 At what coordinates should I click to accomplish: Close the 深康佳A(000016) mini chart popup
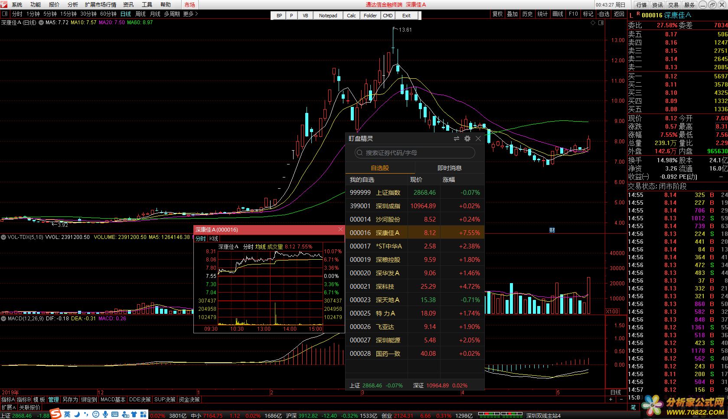340,229
